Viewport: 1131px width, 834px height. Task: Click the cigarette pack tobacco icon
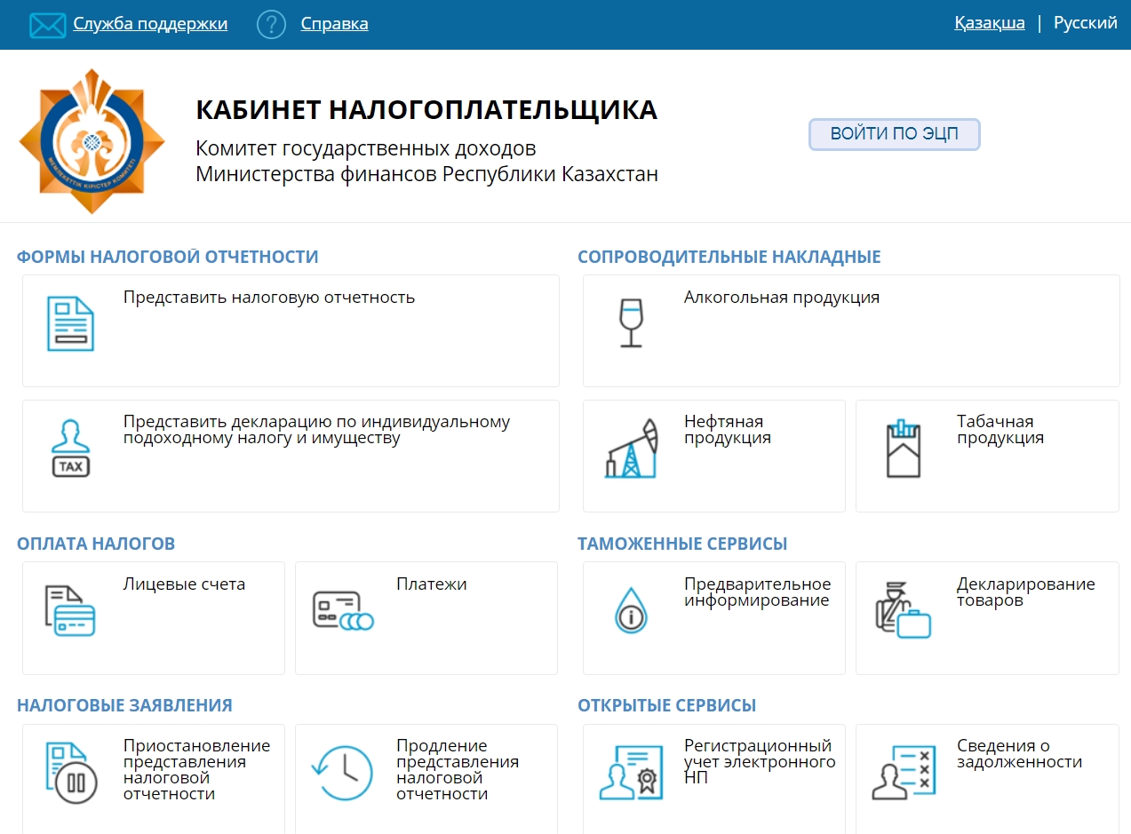pyautogui.click(x=904, y=449)
